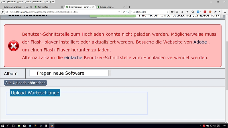Viewport: 228px width, 128px height.
Task: Follow the einfache upload interface link
Action: coord(73,58)
